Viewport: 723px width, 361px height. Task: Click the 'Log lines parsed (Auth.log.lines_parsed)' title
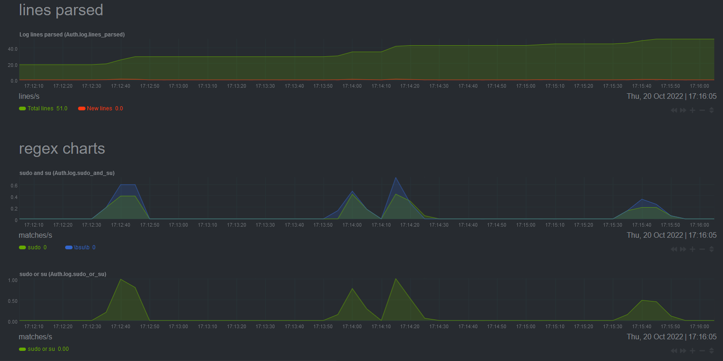(x=72, y=35)
